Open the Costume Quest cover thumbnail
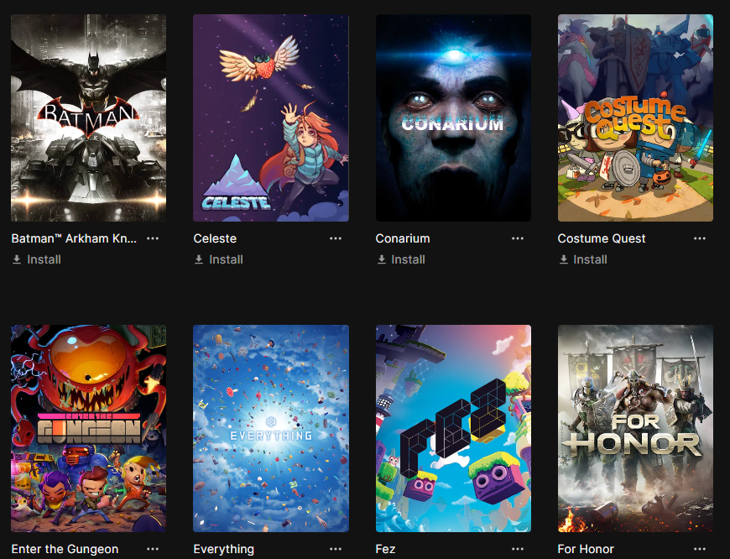 (x=635, y=118)
